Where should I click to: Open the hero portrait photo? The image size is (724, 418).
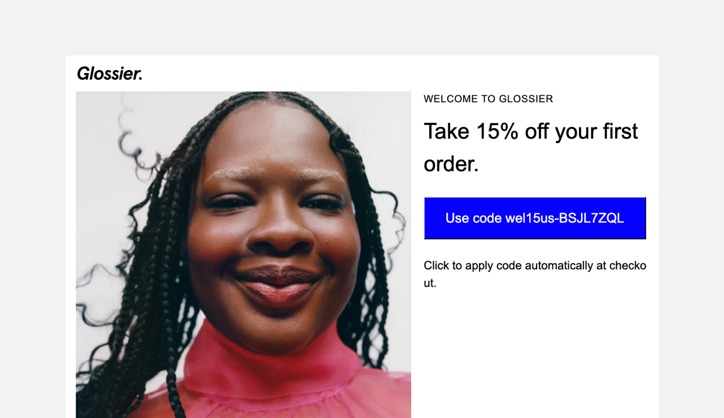tap(243, 254)
